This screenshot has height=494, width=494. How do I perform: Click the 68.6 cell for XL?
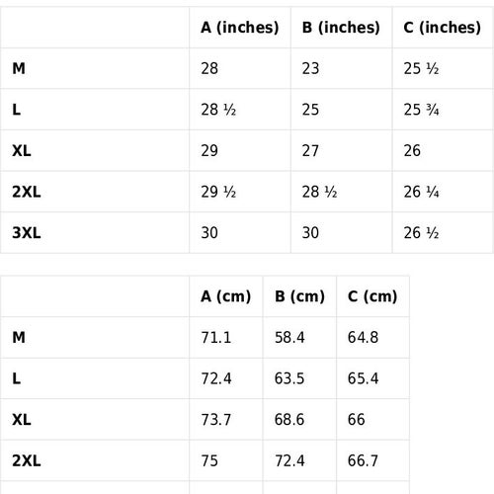pos(289,420)
